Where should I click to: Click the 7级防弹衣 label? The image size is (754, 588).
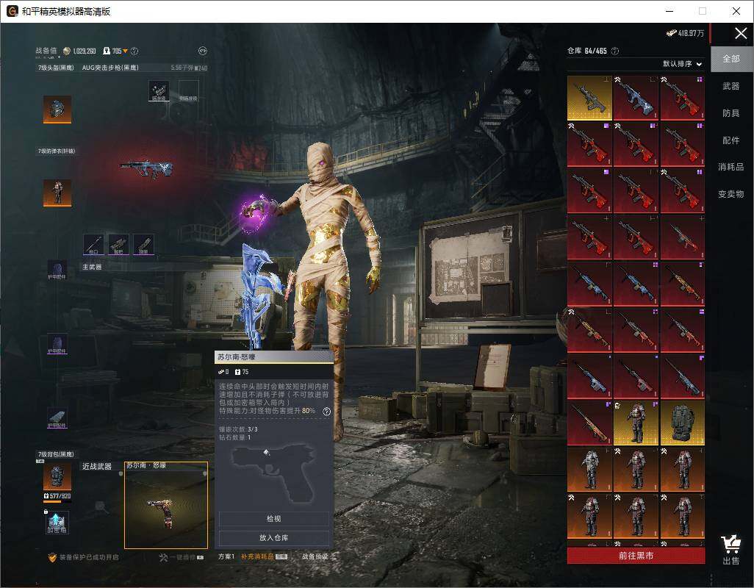pos(57,151)
